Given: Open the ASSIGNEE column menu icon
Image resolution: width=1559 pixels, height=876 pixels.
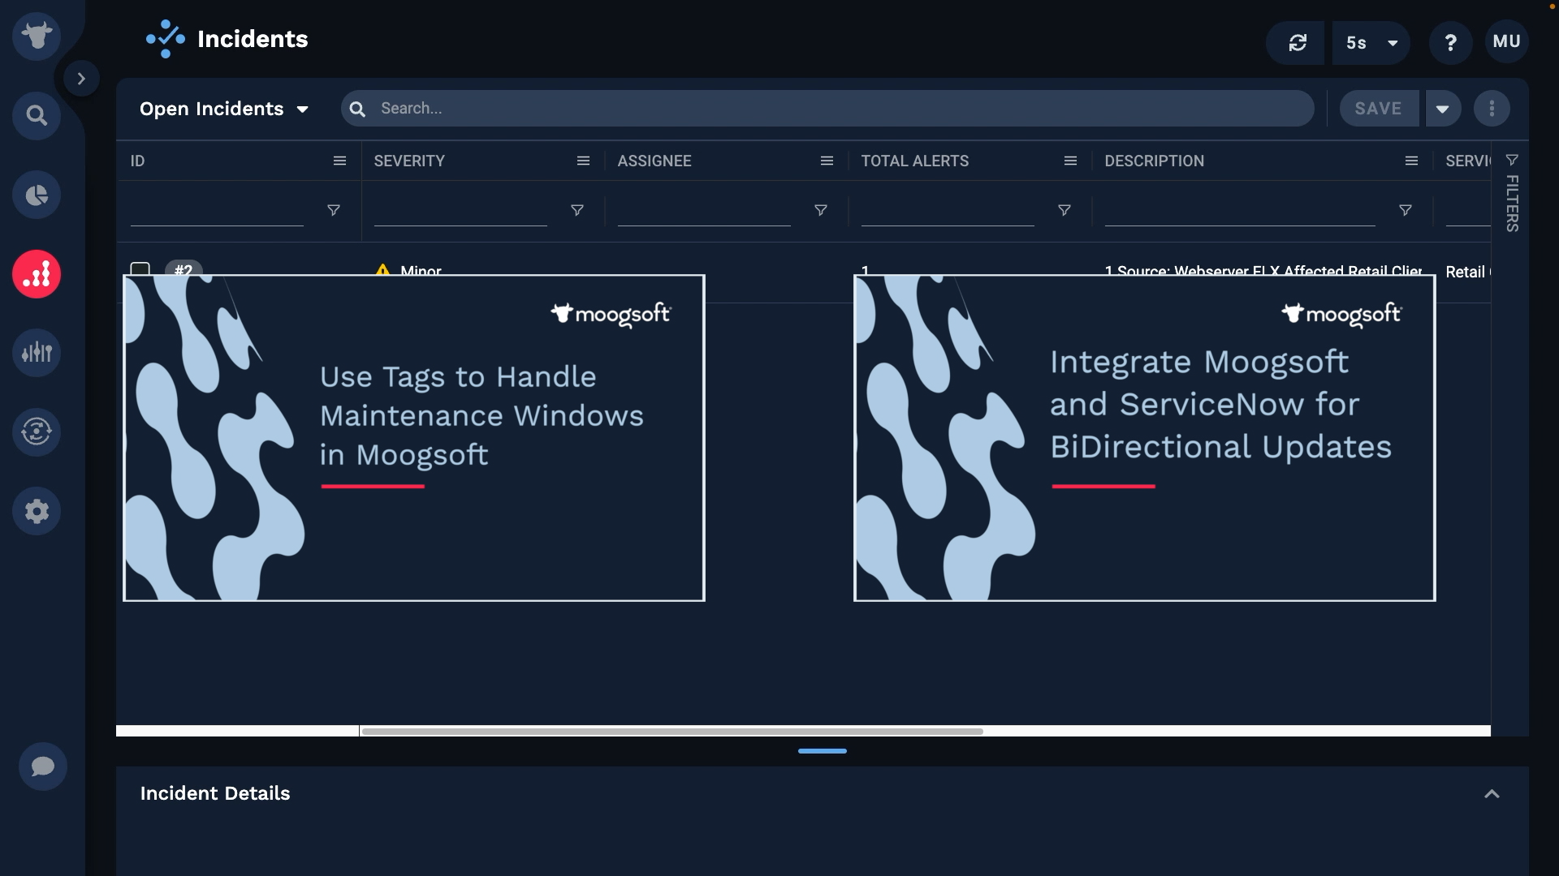Looking at the screenshot, I should [827, 161].
